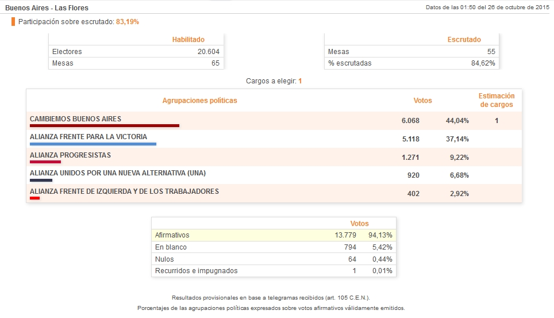This screenshot has width=554, height=318.
Task: Click Afirmativos percentage 94,13%
Action: click(380, 235)
